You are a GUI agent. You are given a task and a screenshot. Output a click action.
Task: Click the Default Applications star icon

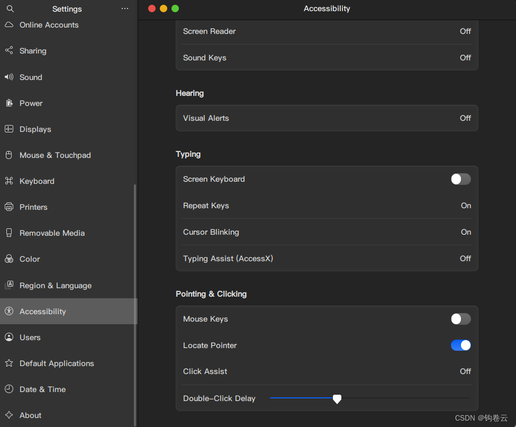pyautogui.click(x=9, y=363)
